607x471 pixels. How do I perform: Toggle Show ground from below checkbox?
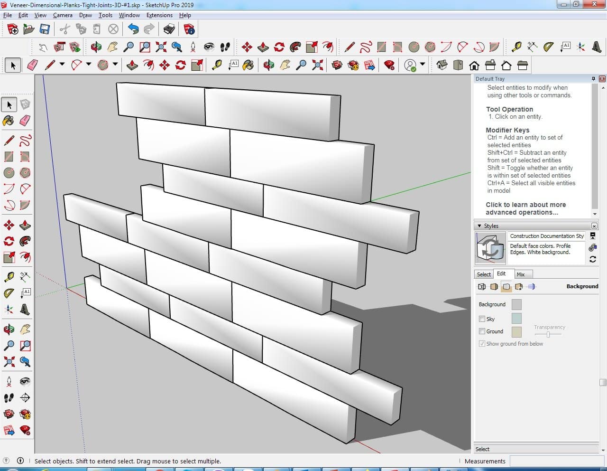(x=482, y=344)
